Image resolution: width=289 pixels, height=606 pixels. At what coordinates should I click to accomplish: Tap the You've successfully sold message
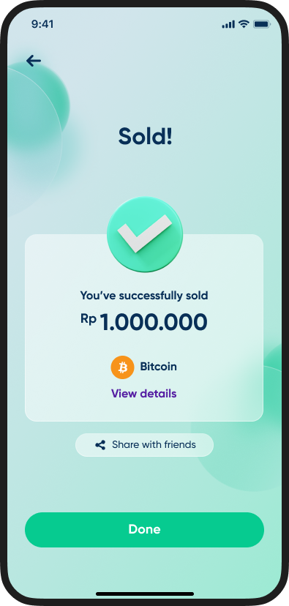144,296
